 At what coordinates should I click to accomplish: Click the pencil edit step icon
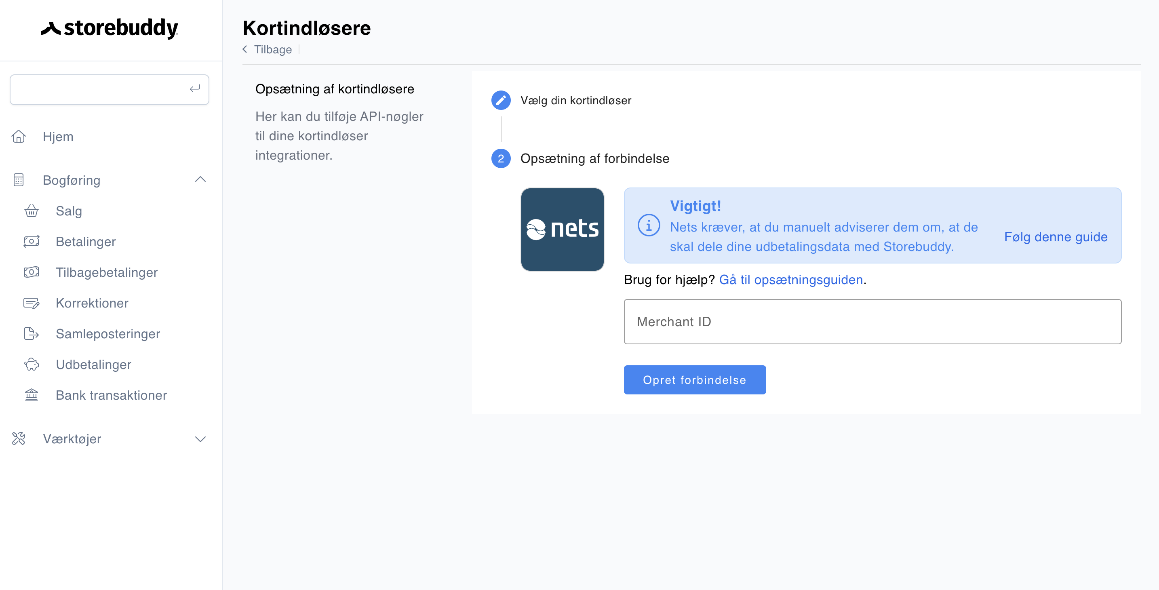point(501,100)
